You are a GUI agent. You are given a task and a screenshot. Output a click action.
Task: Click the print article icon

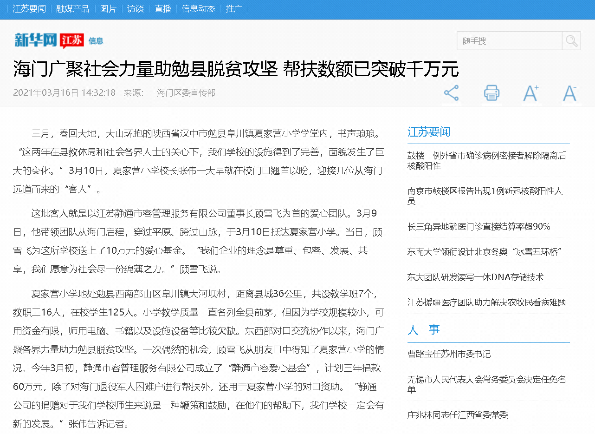(492, 93)
